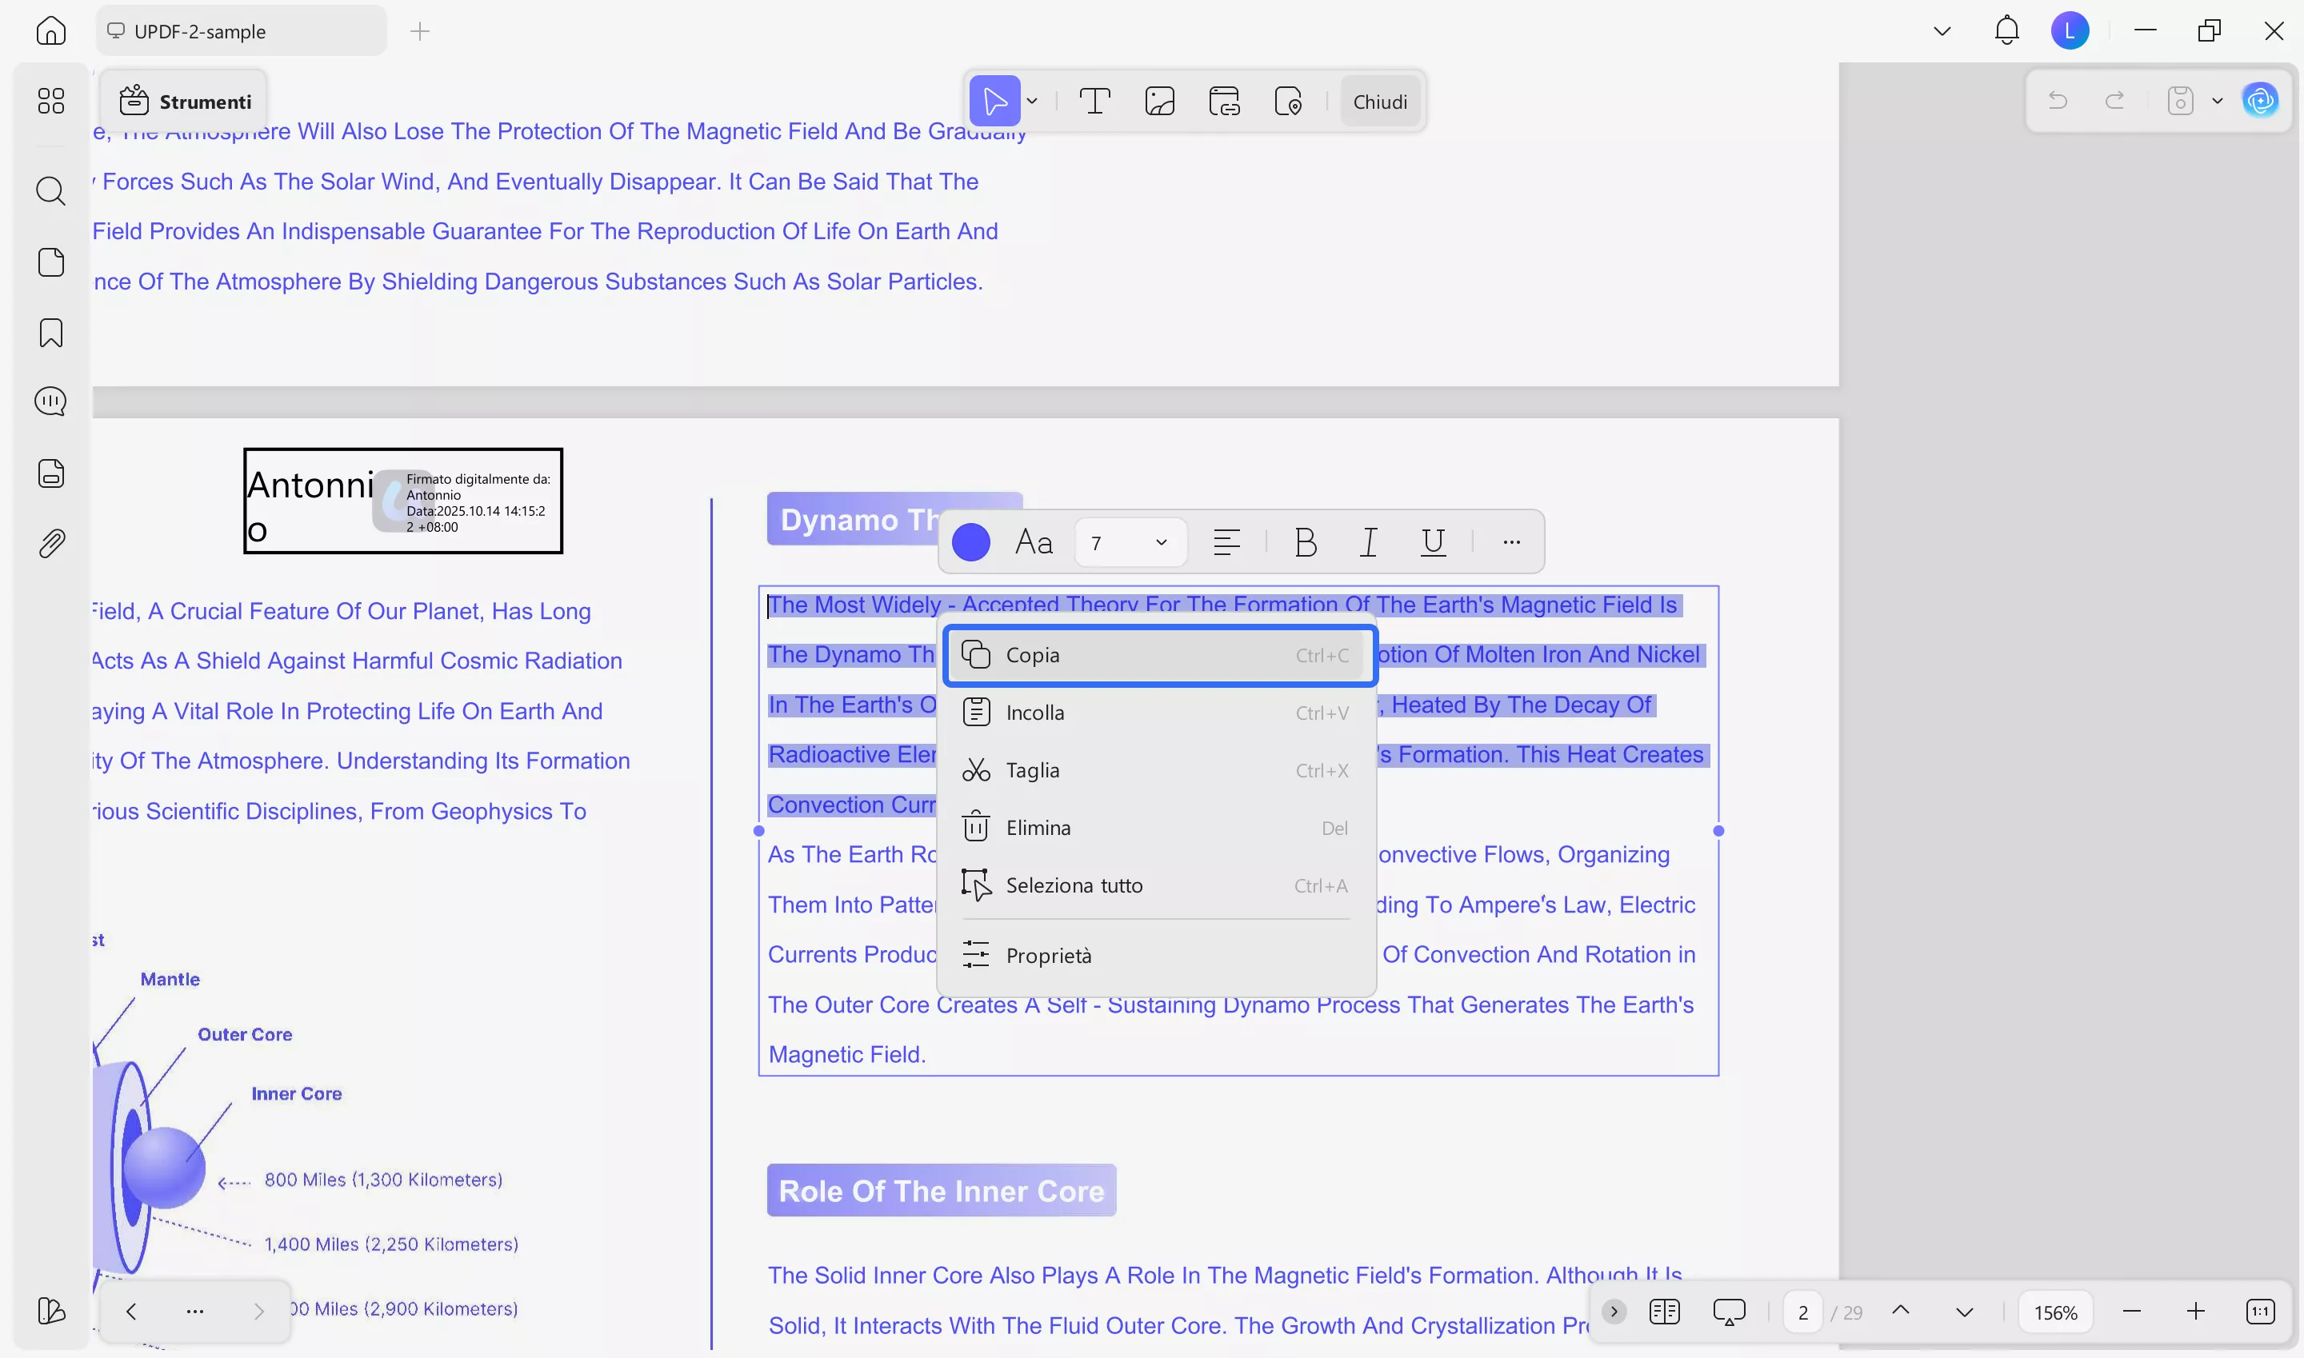The height and width of the screenshot is (1358, 2304).
Task: Open the notifications bell icon
Action: coord(2006,31)
